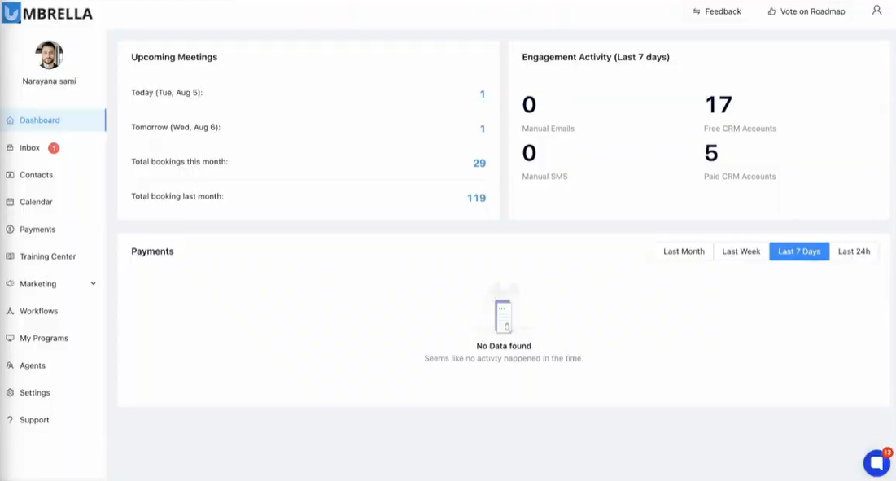Image resolution: width=896 pixels, height=481 pixels.
Task: Click Narayana sami profile photo
Action: (49, 55)
